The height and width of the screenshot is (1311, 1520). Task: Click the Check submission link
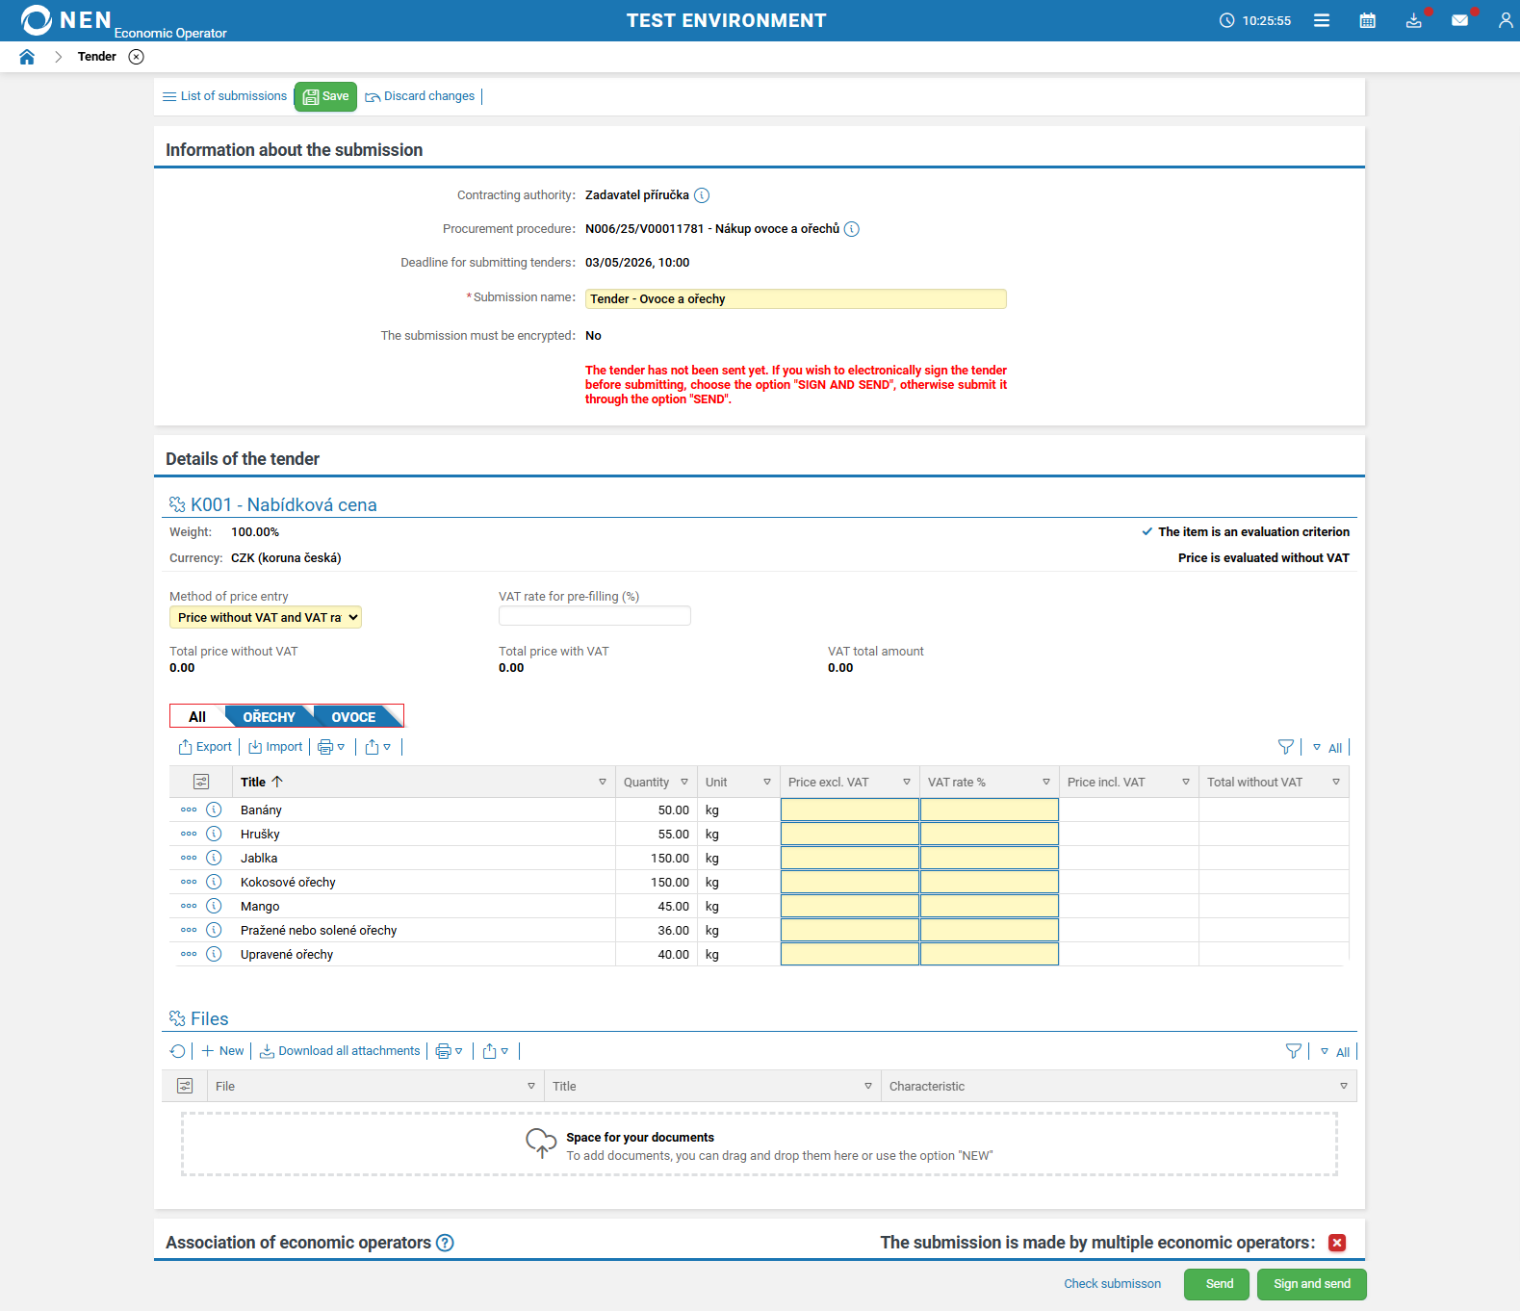pos(1112,1284)
